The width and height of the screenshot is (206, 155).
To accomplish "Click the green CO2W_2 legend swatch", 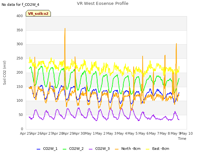I will pyautogui.click(x=64, y=149).
